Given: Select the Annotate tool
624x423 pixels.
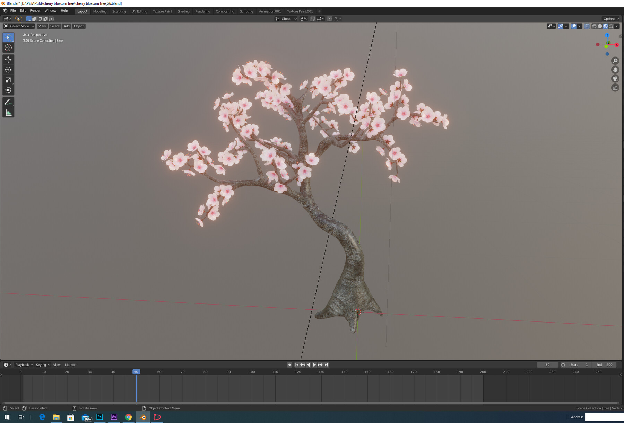Looking at the screenshot, I should (x=8, y=102).
